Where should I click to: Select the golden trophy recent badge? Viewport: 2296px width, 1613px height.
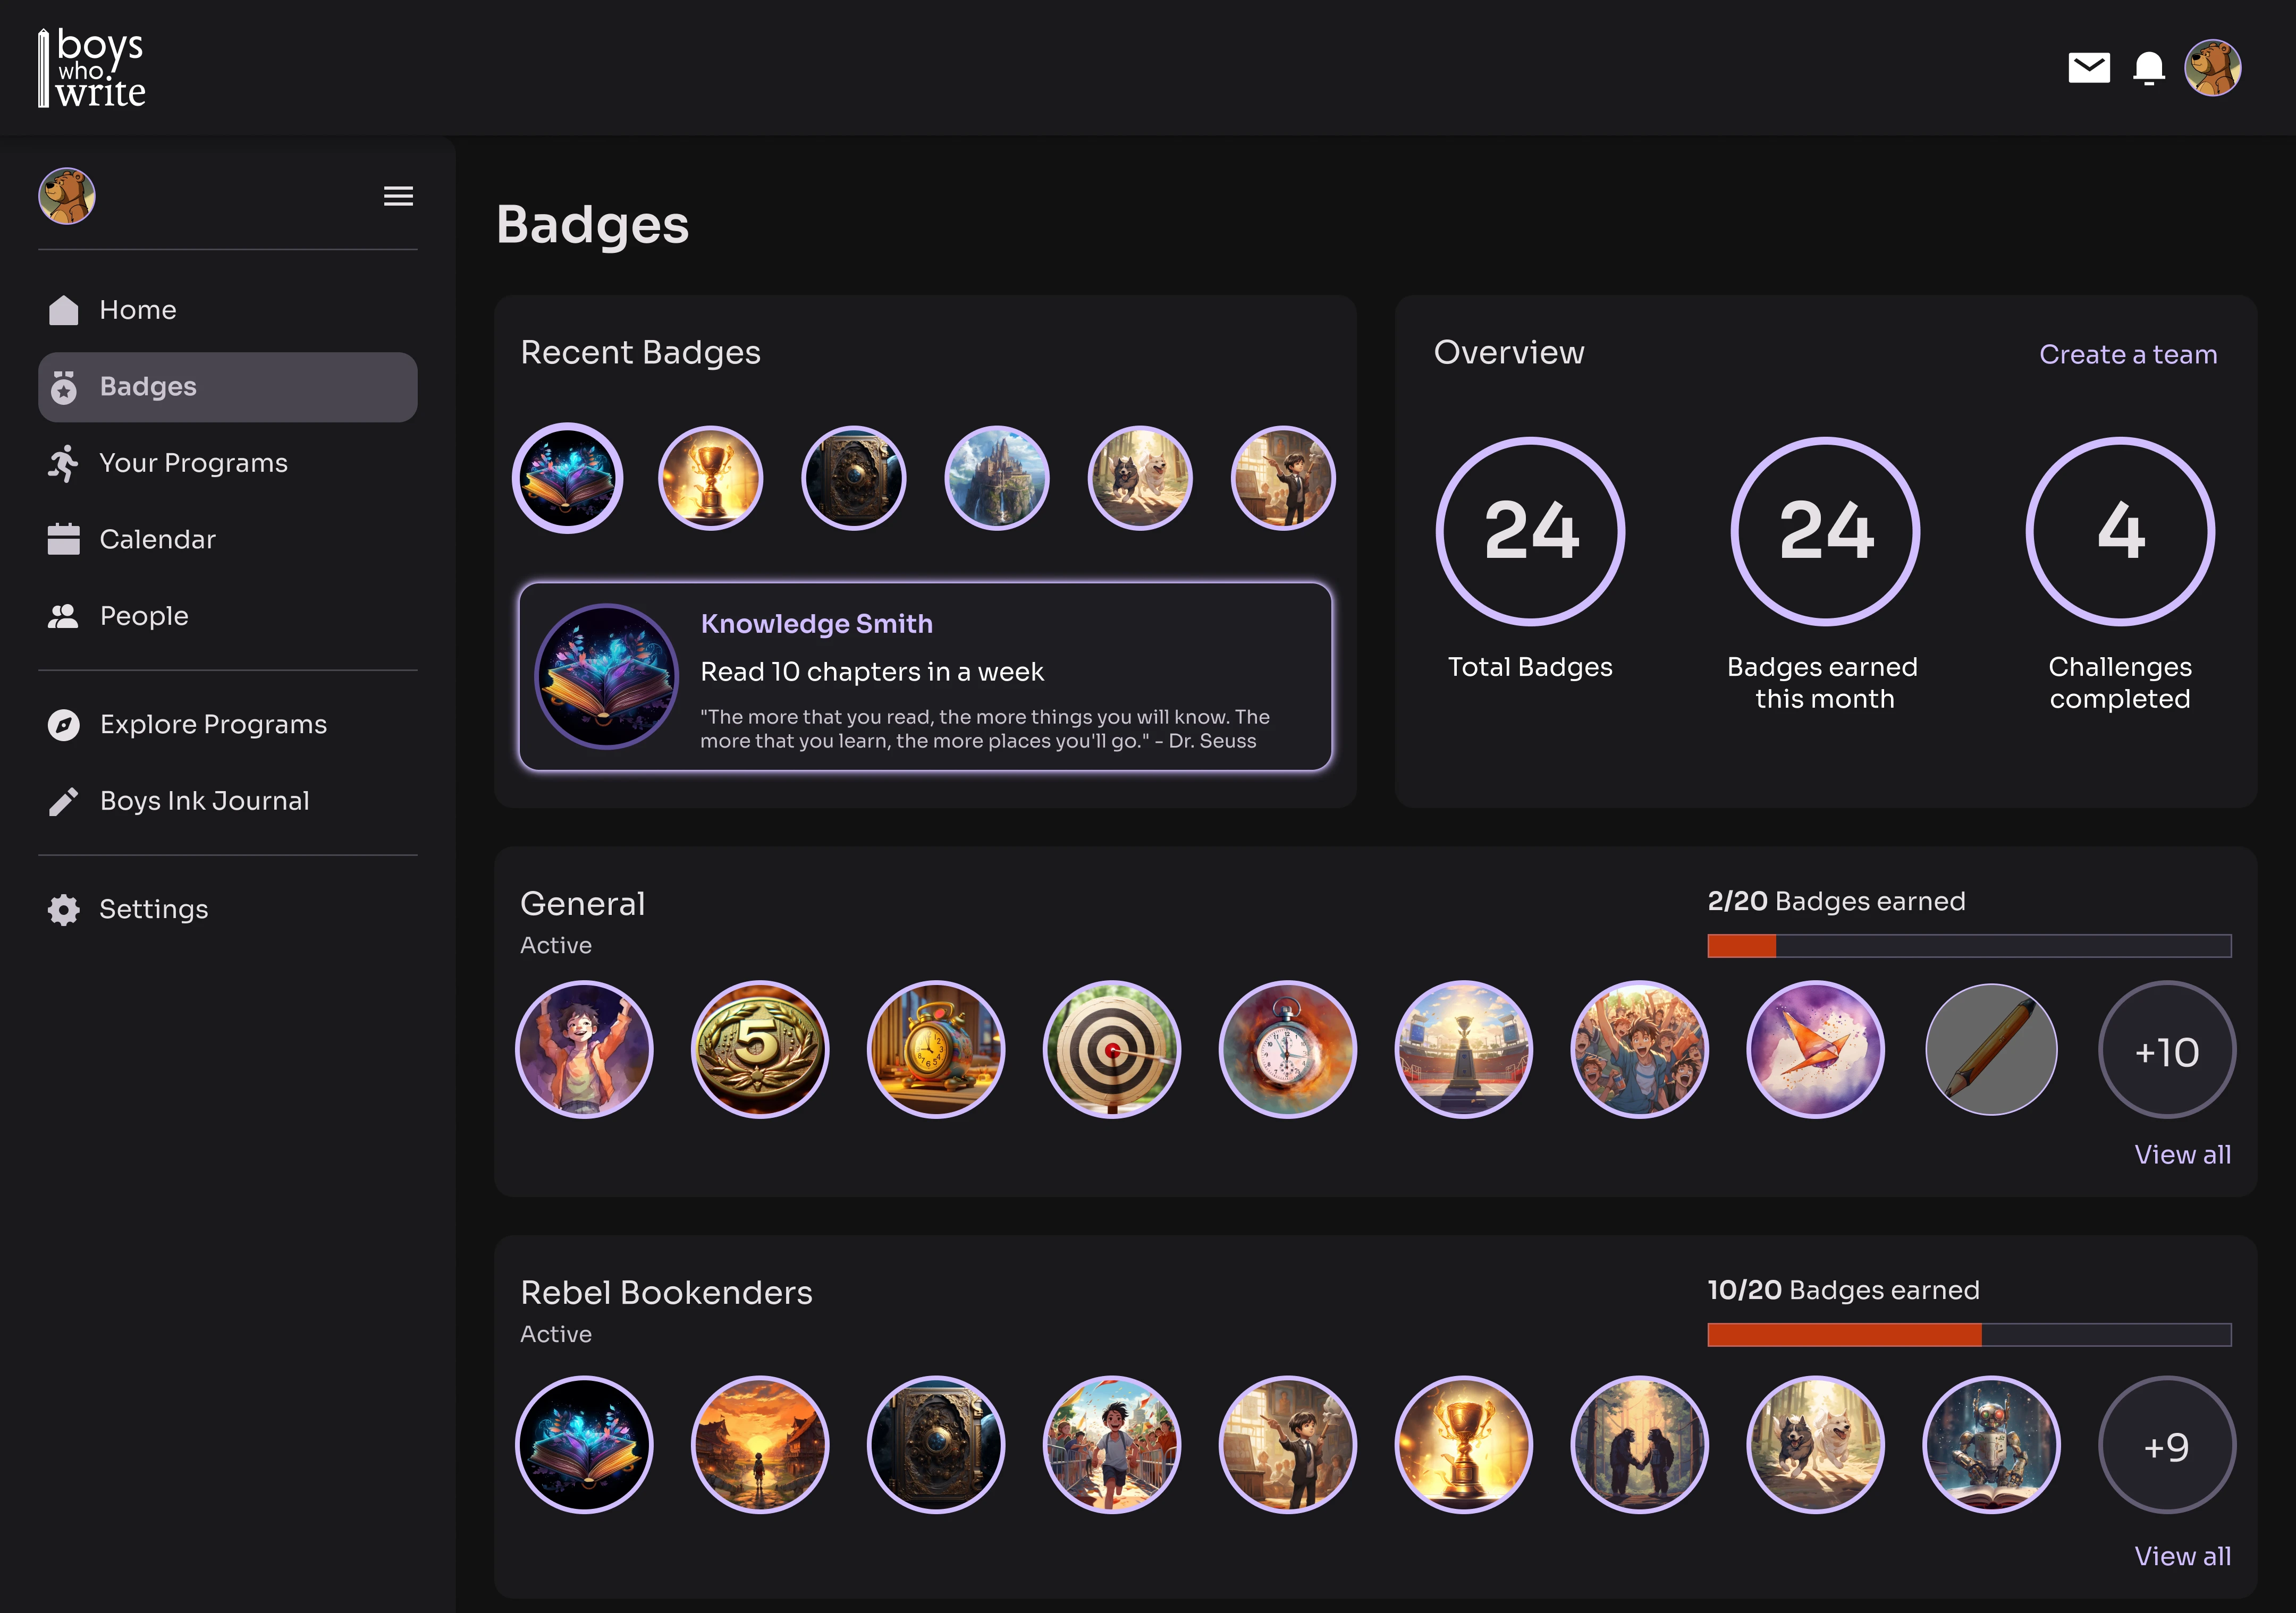pos(710,479)
